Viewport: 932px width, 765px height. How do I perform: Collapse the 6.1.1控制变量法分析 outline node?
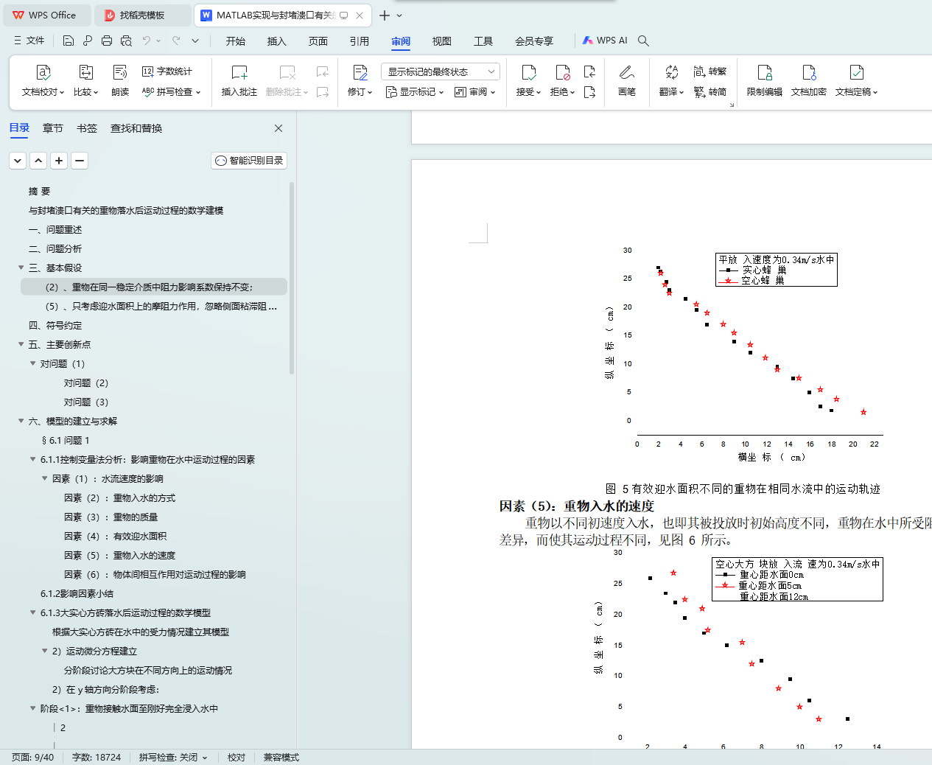[x=32, y=459]
